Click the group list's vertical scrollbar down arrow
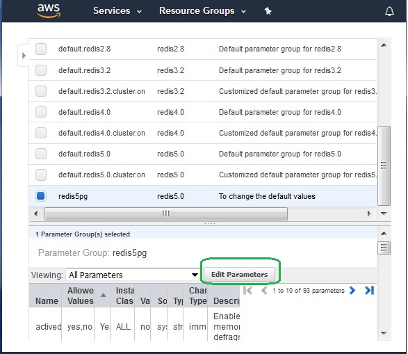The height and width of the screenshot is (354, 408). pos(384,214)
